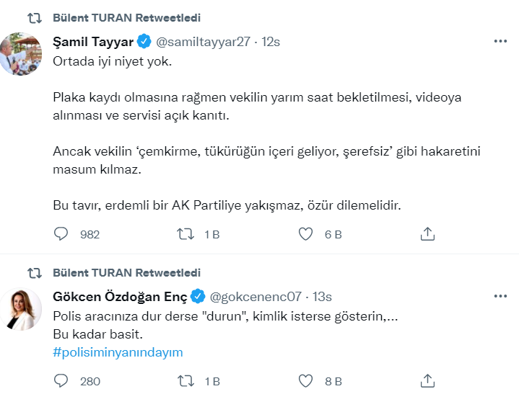Click the Gökcen Özdoğan Enç display name
Viewport: 519px width, 394px height.
click(120, 296)
